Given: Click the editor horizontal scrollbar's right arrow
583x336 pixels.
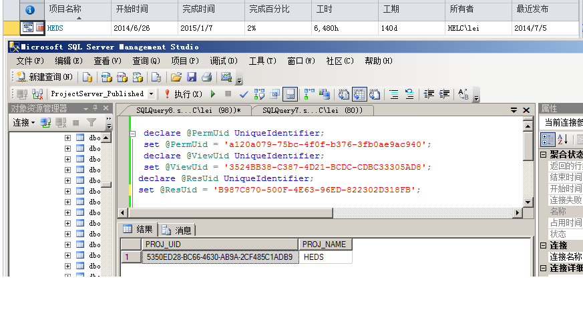Looking at the screenshot, I should point(517,213).
